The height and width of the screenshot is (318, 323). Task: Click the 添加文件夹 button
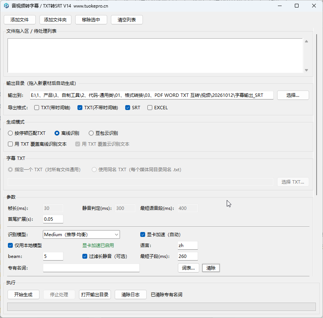(x=55, y=20)
